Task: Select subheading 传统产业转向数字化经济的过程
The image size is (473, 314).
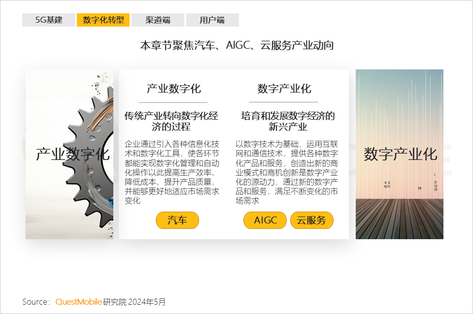Action: tap(171, 121)
